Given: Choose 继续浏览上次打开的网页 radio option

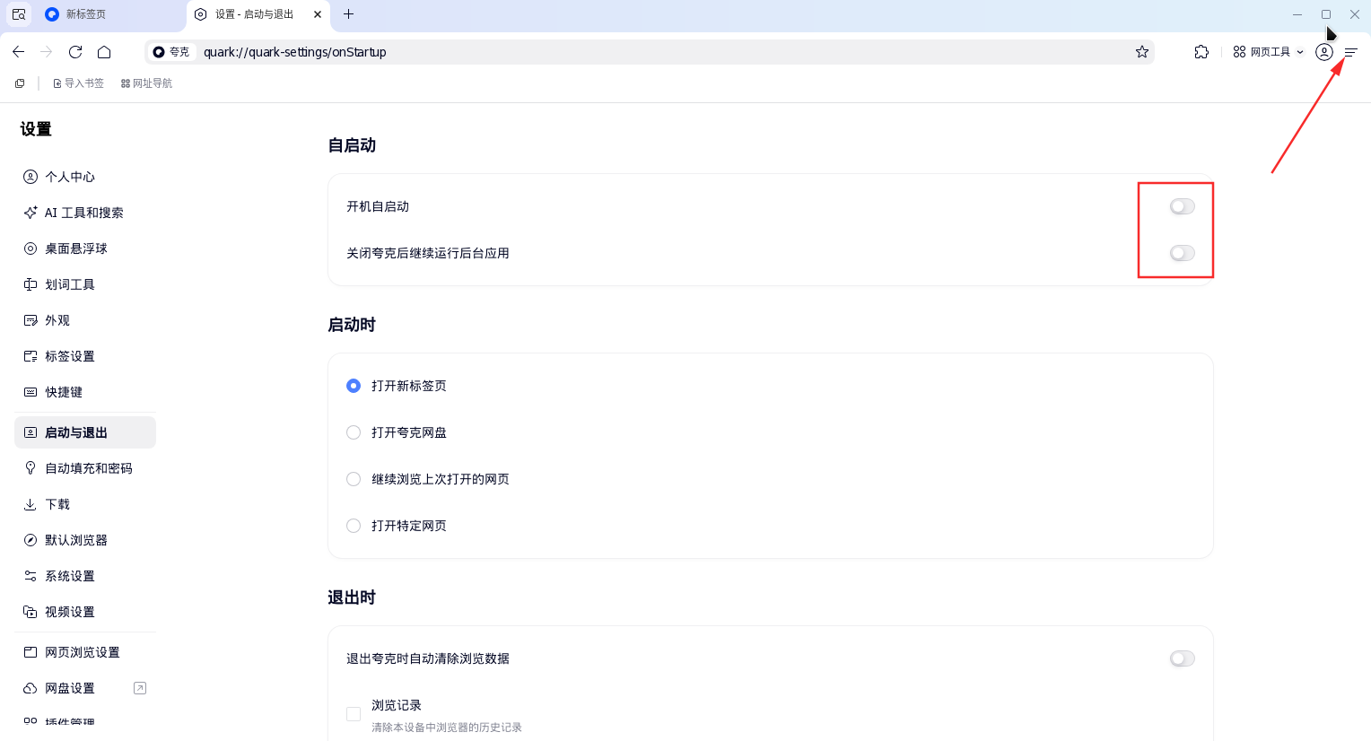Looking at the screenshot, I should (x=354, y=479).
